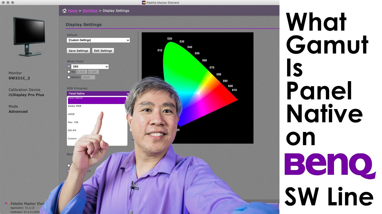Click the Application V1.3.13 version text

coord(23,208)
